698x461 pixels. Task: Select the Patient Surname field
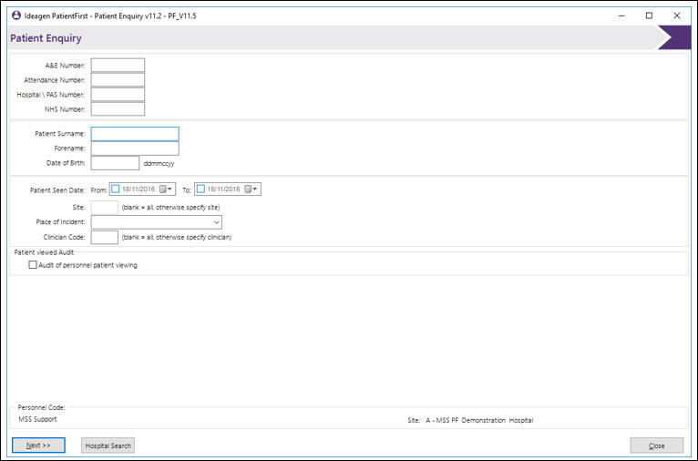(x=136, y=134)
